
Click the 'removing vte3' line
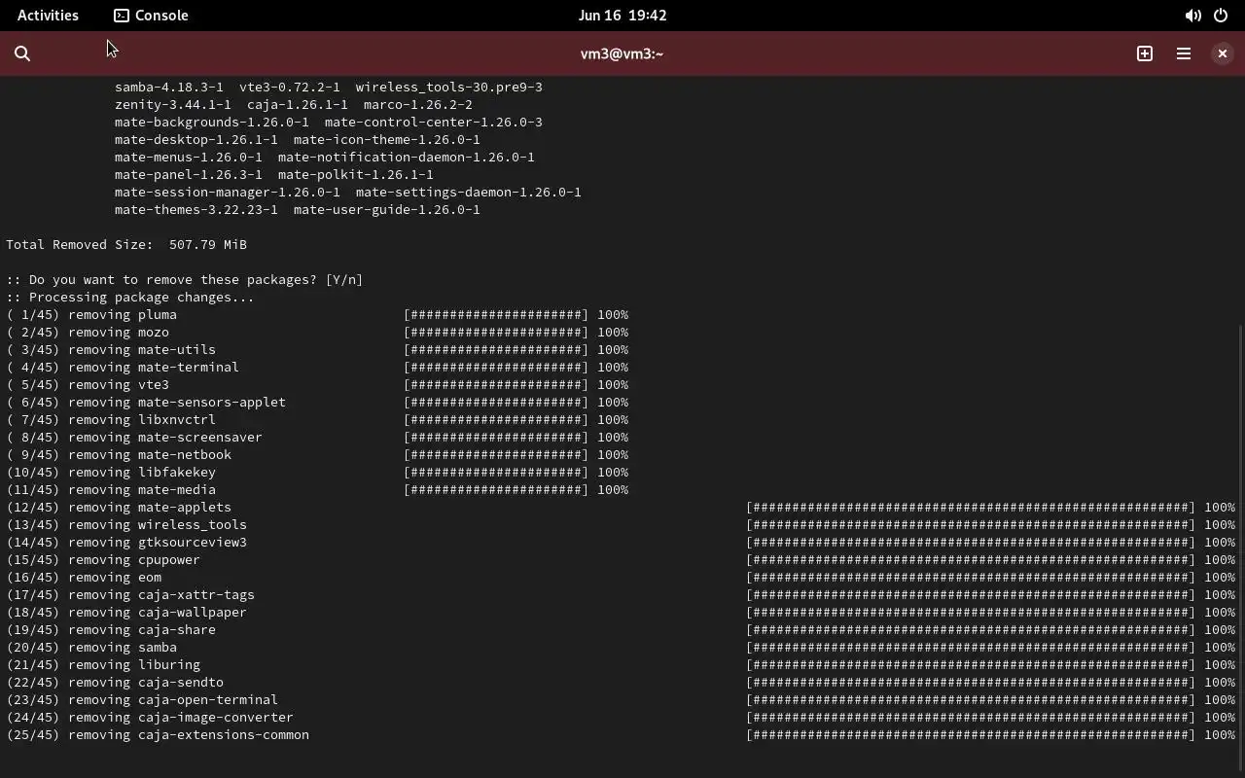click(317, 385)
